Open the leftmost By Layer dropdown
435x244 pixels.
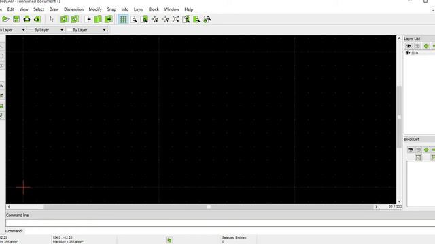[x=12, y=30]
